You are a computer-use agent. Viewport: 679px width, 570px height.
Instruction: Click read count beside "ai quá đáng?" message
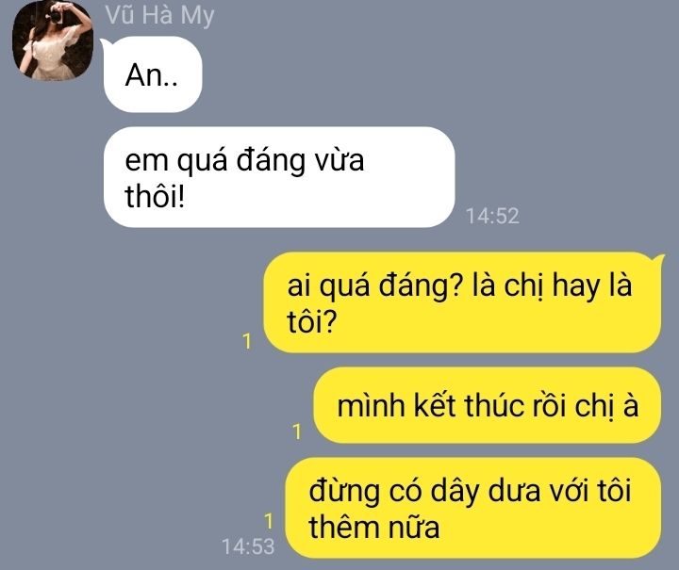click(x=247, y=341)
